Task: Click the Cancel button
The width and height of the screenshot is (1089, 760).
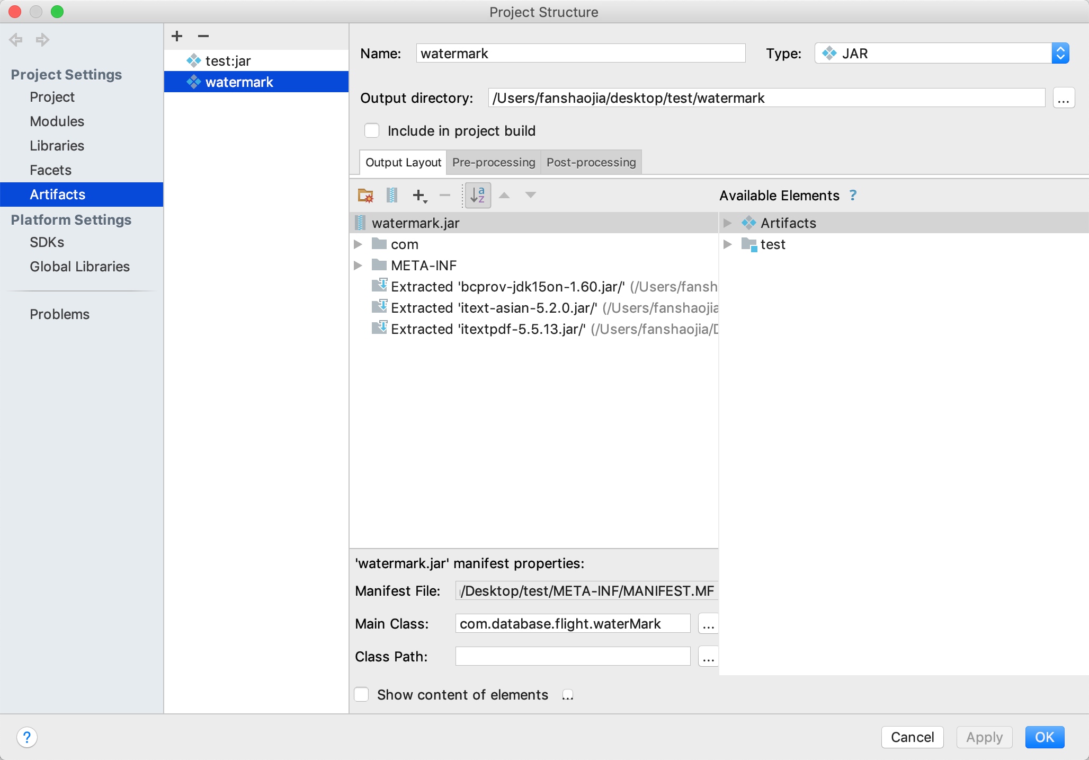Action: (x=912, y=737)
